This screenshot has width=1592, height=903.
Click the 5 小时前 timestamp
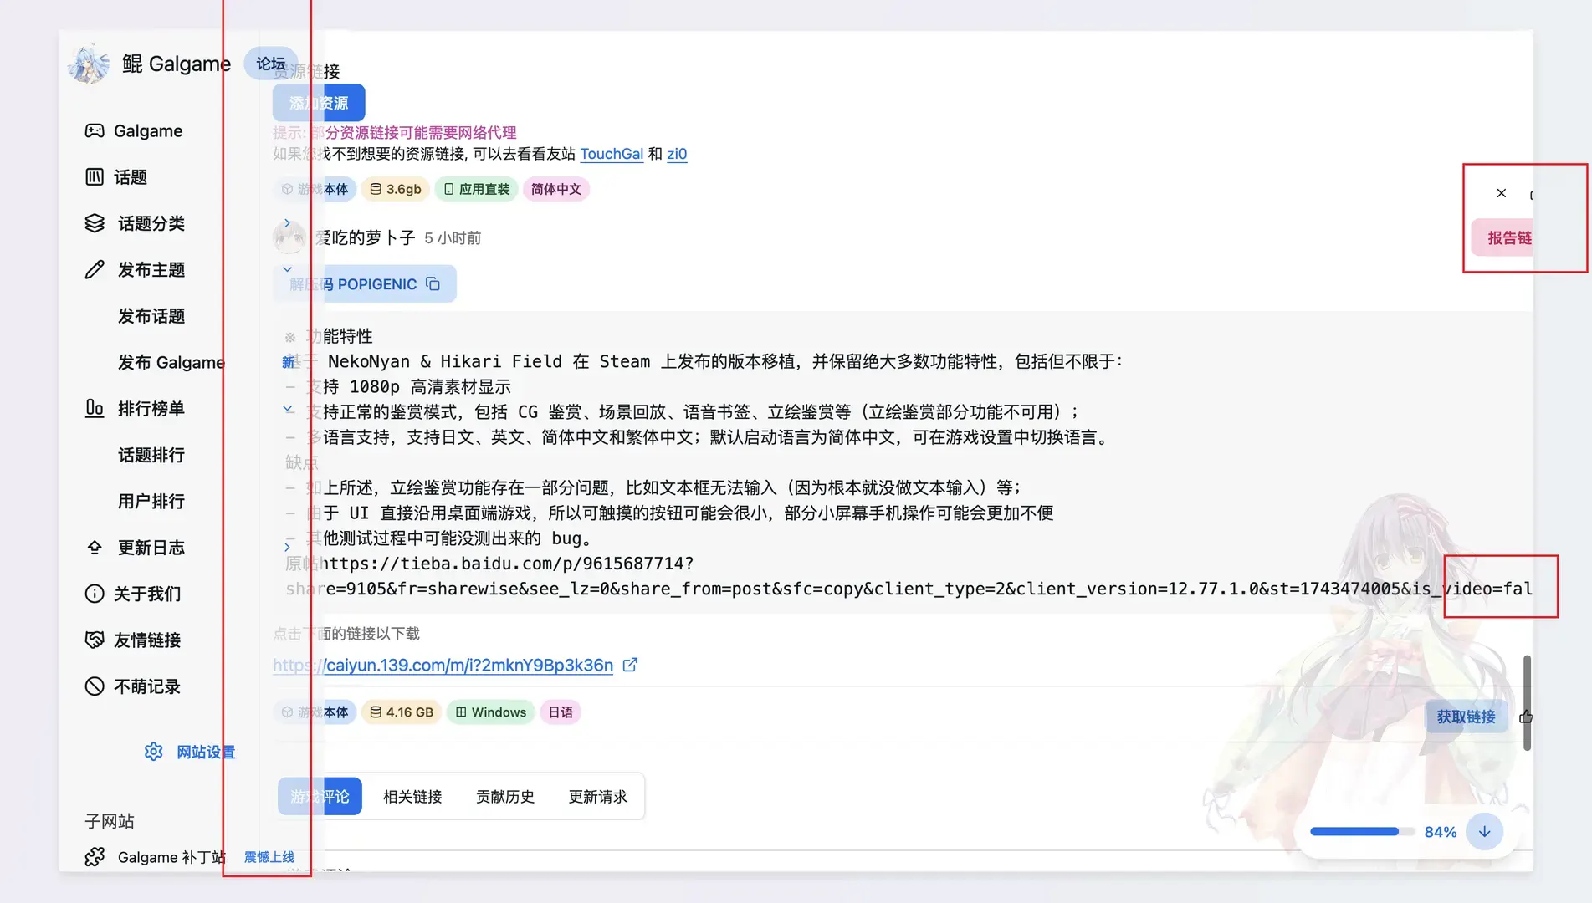[453, 238]
